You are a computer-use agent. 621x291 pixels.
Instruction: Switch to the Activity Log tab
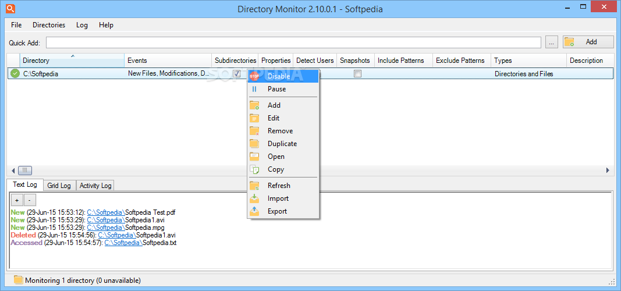coord(95,185)
